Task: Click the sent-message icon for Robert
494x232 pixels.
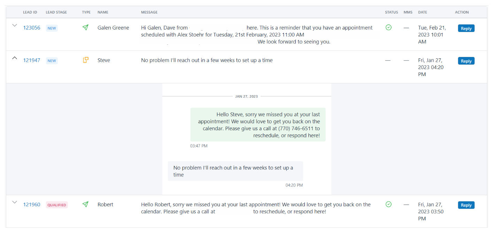Action: pyautogui.click(x=85, y=204)
